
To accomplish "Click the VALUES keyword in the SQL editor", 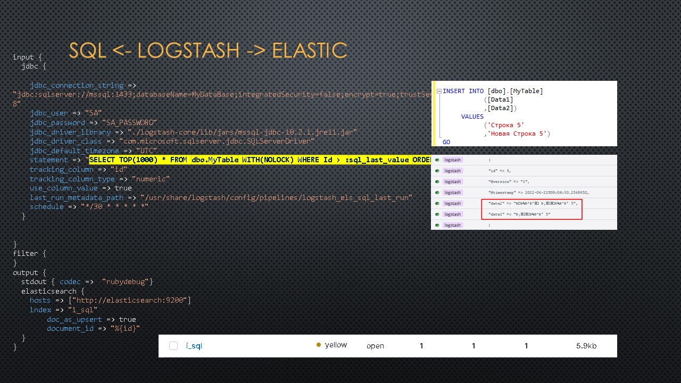I will pyautogui.click(x=472, y=116).
